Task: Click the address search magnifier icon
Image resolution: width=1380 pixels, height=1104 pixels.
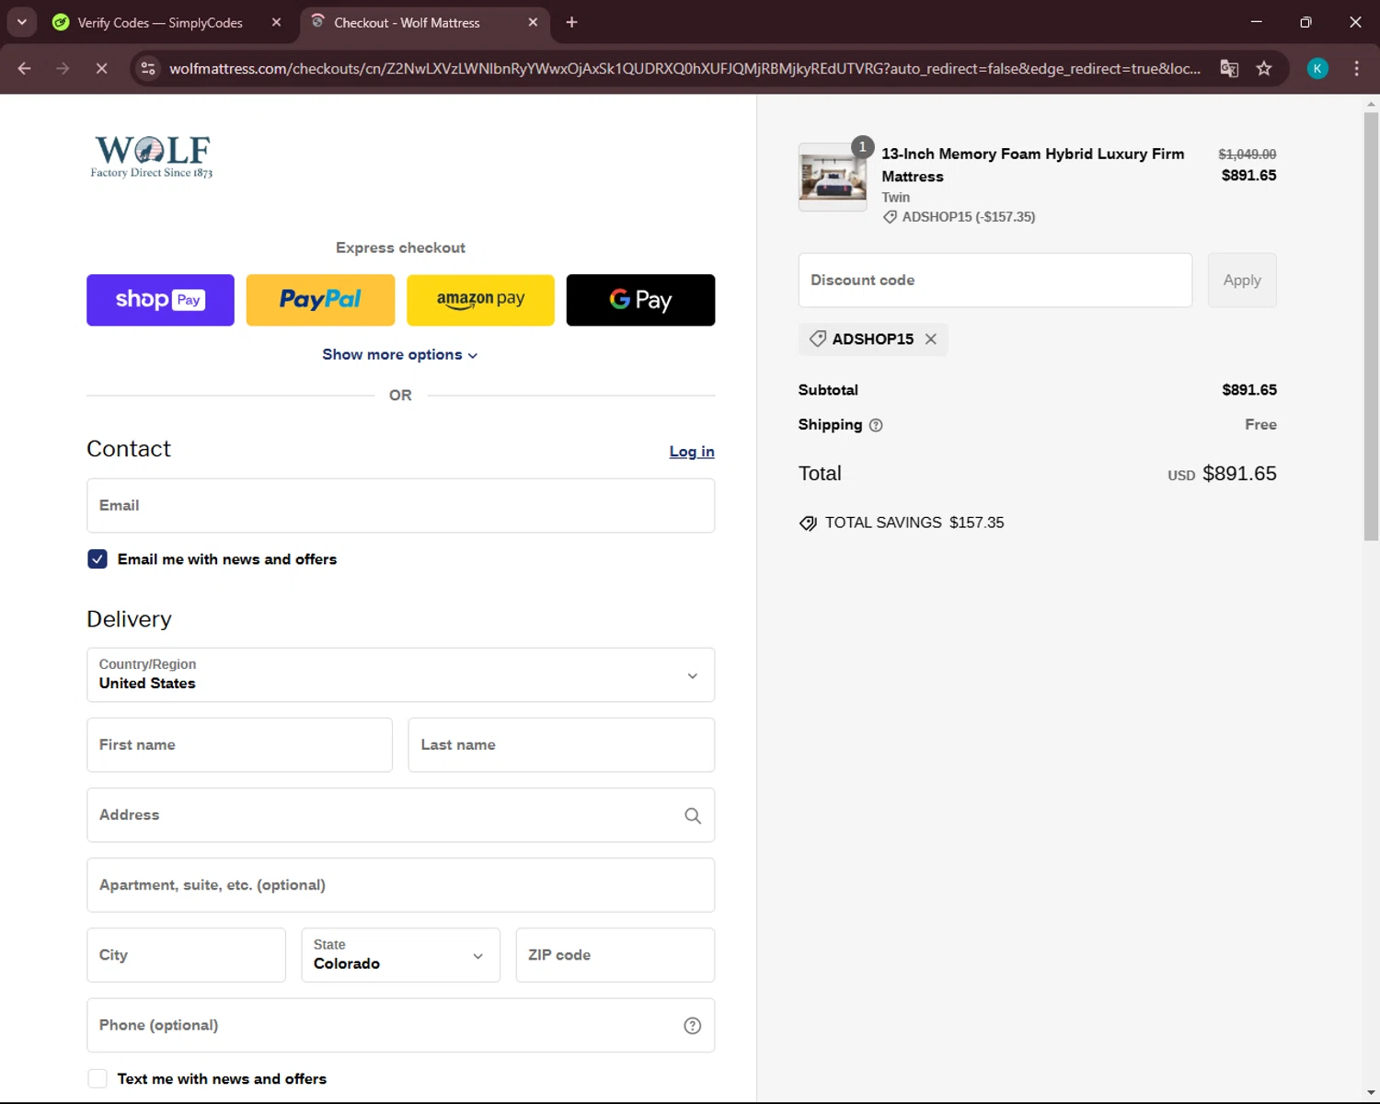Action: pyautogui.click(x=693, y=815)
